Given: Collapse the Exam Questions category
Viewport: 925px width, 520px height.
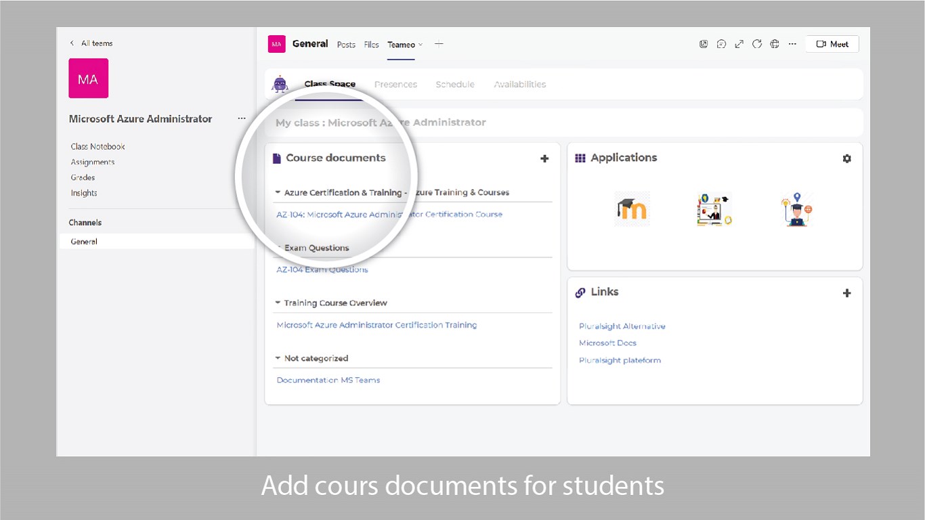Looking at the screenshot, I should pos(278,248).
